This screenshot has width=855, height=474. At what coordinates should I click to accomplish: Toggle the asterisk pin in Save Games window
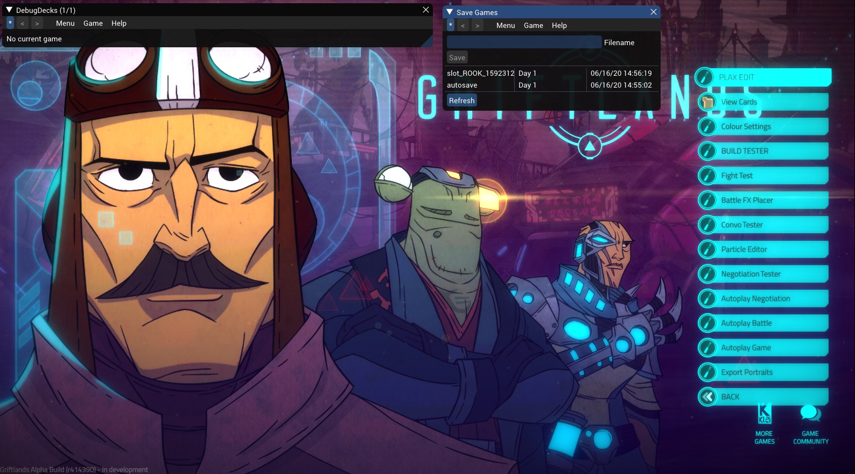(451, 25)
